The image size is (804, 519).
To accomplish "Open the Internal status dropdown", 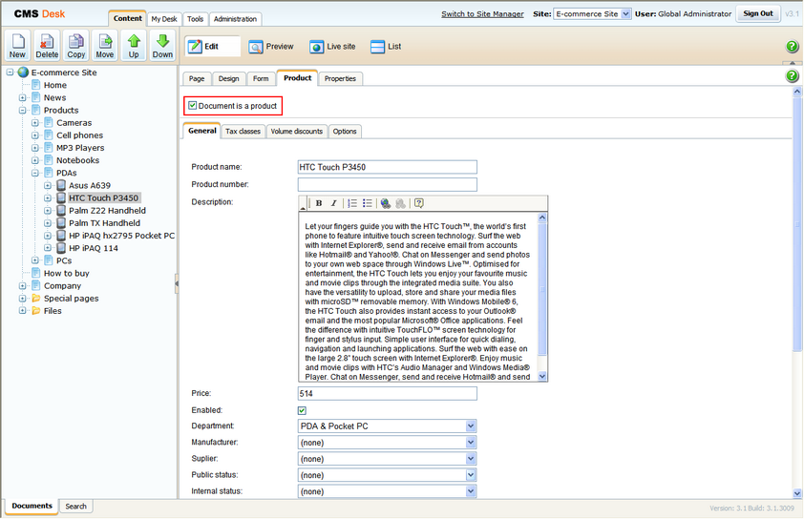I will coord(387,491).
